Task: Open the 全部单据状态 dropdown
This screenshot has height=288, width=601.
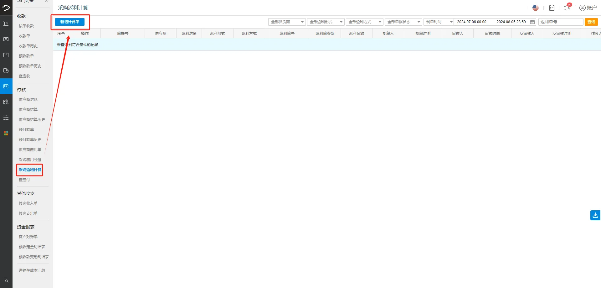Action: point(403,22)
